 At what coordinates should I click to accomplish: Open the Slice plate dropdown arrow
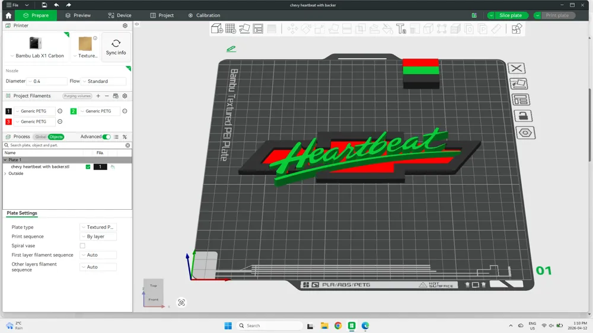point(491,15)
